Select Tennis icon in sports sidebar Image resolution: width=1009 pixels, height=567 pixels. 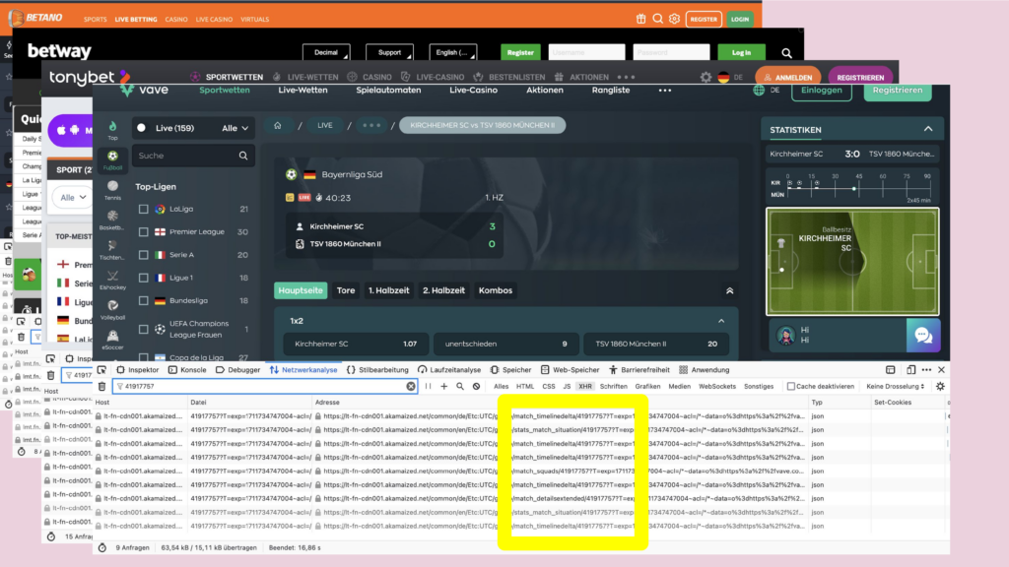(112, 190)
